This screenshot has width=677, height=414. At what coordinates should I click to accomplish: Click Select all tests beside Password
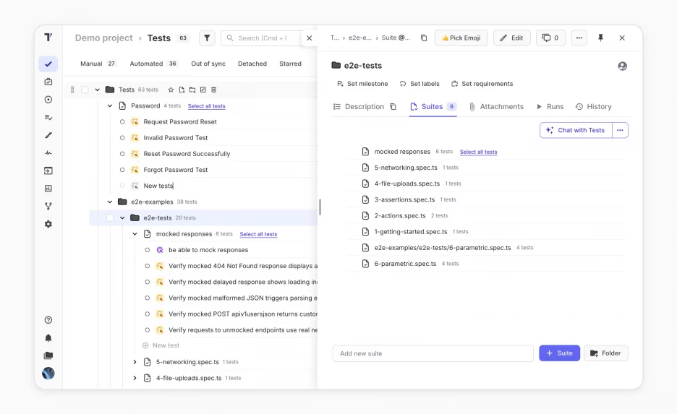coord(206,106)
